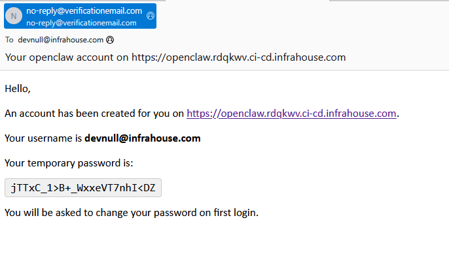Click the contact icon next to devnull@infrahouse.com recipient

click(x=110, y=40)
